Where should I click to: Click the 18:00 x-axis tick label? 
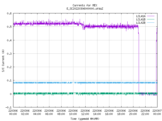121,114
